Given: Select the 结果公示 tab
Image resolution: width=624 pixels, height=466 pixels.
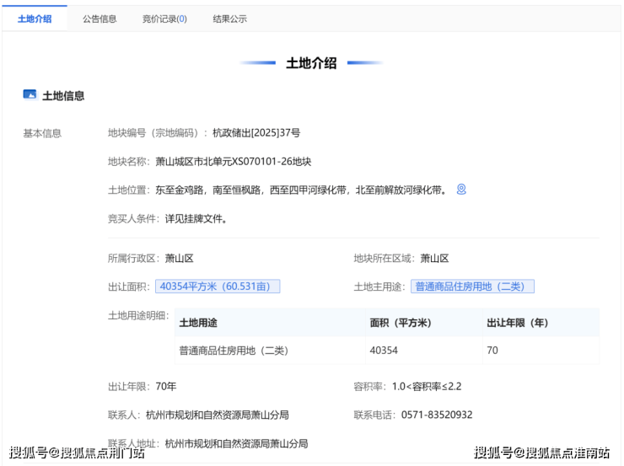Looking at the screenshot, I should 229,19.
